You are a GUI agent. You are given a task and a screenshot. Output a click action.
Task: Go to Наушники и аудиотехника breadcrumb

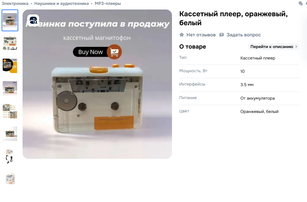click(x=61, y=4)
